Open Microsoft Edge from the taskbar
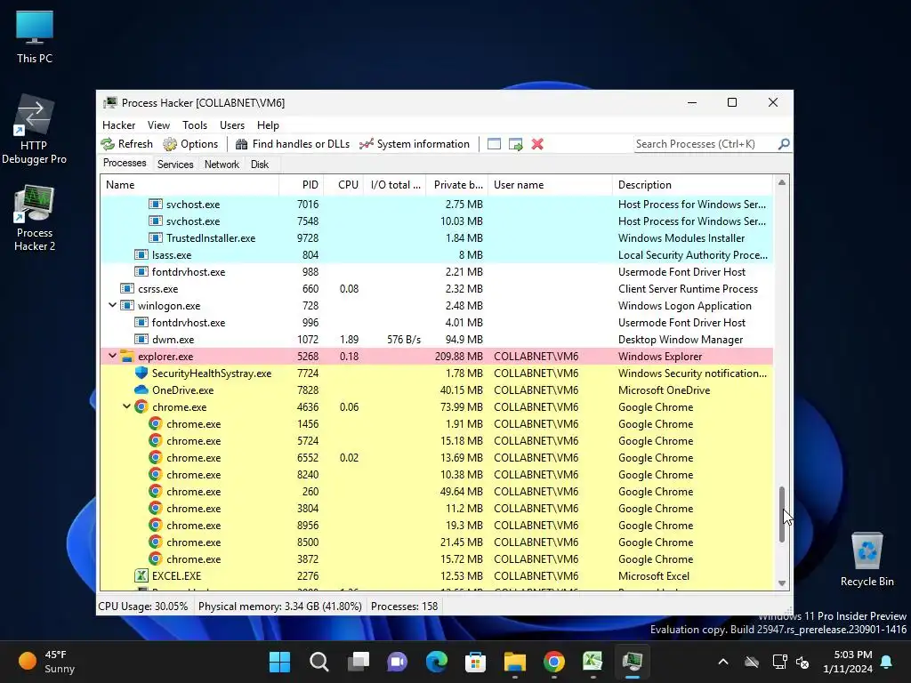 (436, 662)
